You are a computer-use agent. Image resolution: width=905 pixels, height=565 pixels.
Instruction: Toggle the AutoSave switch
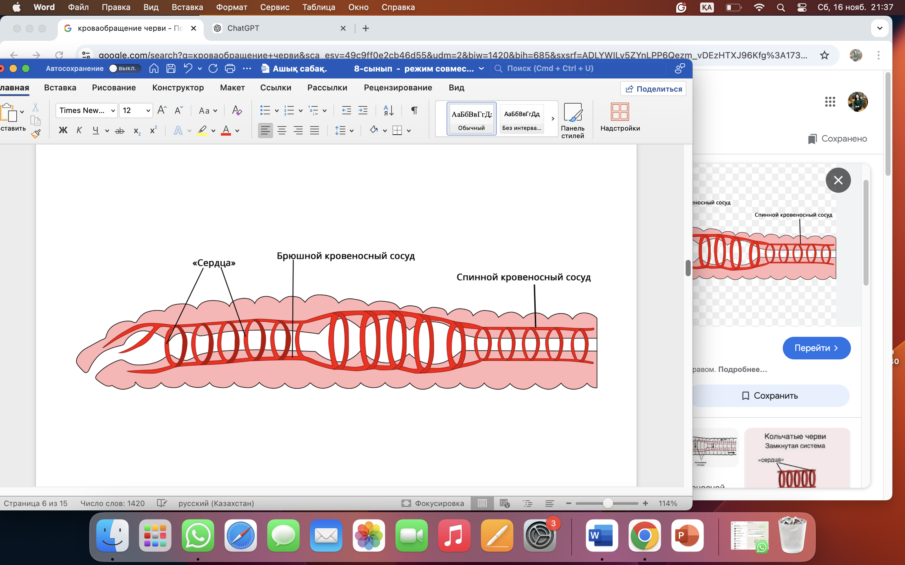(x=124, y=68)
